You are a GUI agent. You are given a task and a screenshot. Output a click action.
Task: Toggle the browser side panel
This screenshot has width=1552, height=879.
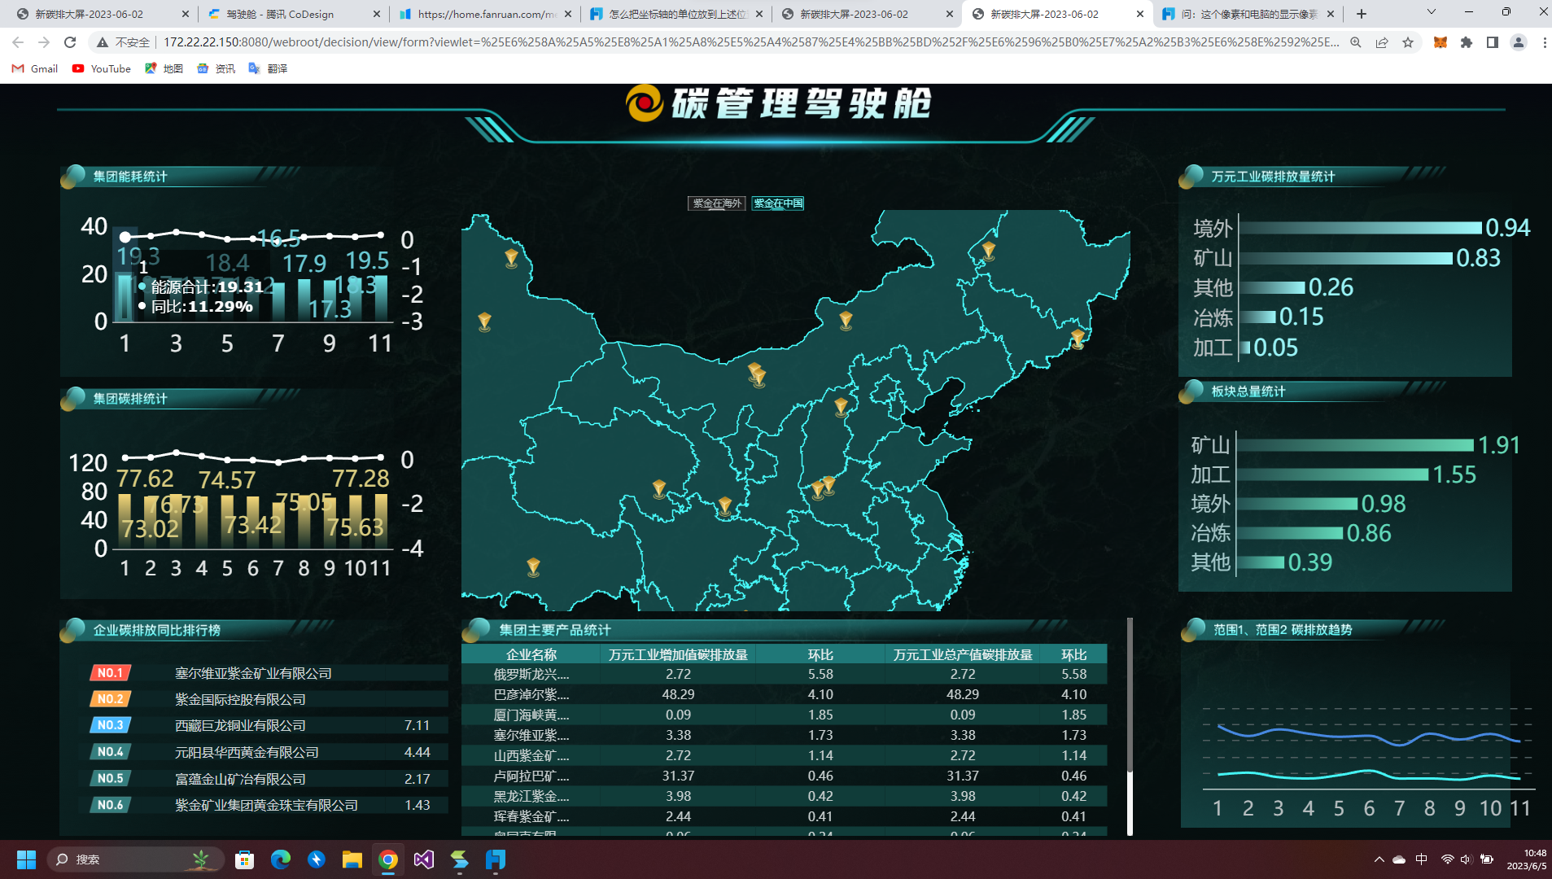pos(1493,42)
